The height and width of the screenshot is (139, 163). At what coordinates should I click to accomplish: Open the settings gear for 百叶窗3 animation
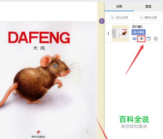click(x=156, y=39)
